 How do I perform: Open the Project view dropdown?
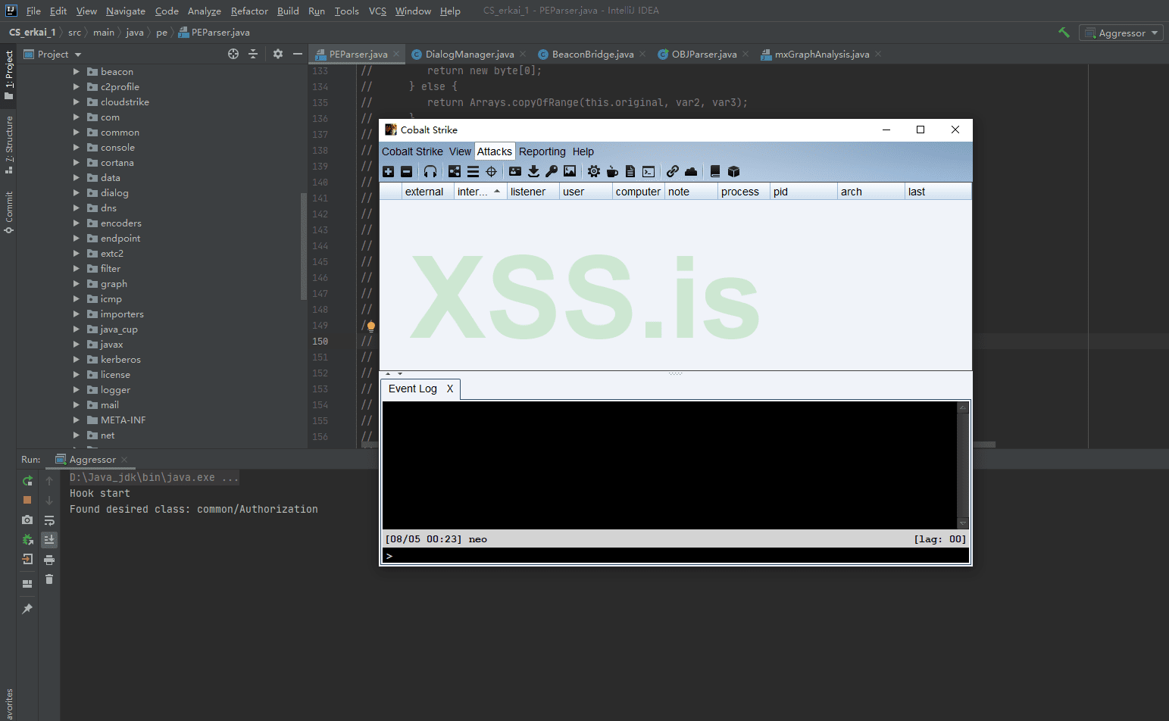coord(52,54)
